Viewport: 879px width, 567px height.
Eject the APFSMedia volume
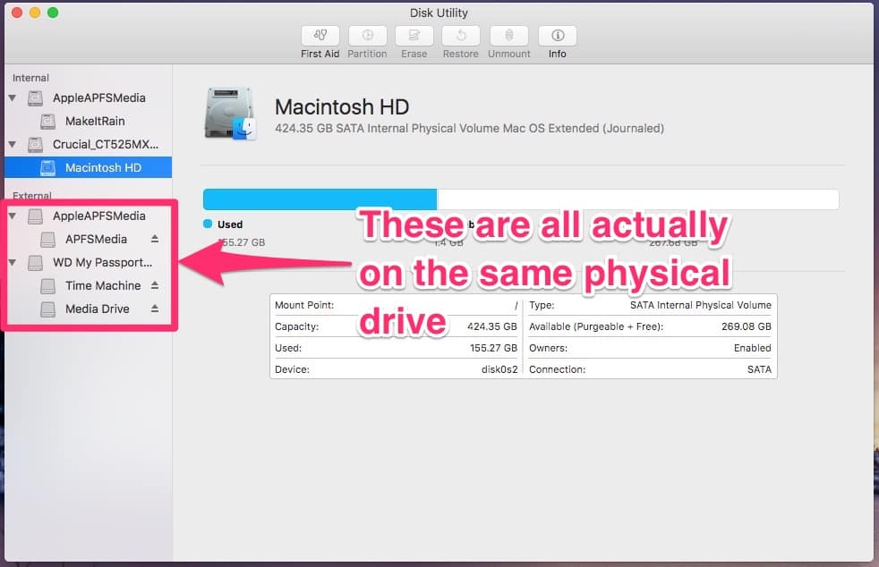point(155,240)
